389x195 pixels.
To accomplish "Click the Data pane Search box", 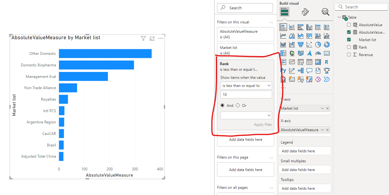I will tap(361, 7).
